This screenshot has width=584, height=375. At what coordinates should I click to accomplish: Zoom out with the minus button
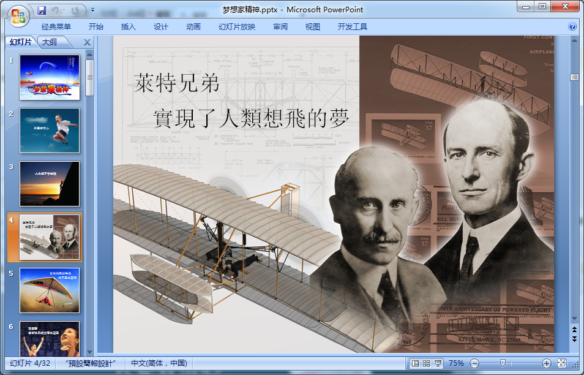coord(474,363)
